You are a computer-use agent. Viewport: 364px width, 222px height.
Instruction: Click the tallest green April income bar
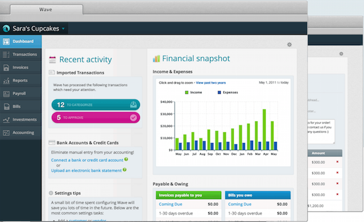(264, 129)
